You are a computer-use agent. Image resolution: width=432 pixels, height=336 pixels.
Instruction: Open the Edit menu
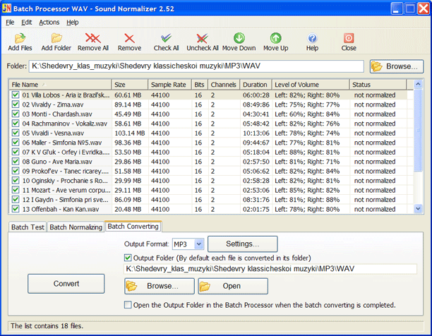click(26, 23)
